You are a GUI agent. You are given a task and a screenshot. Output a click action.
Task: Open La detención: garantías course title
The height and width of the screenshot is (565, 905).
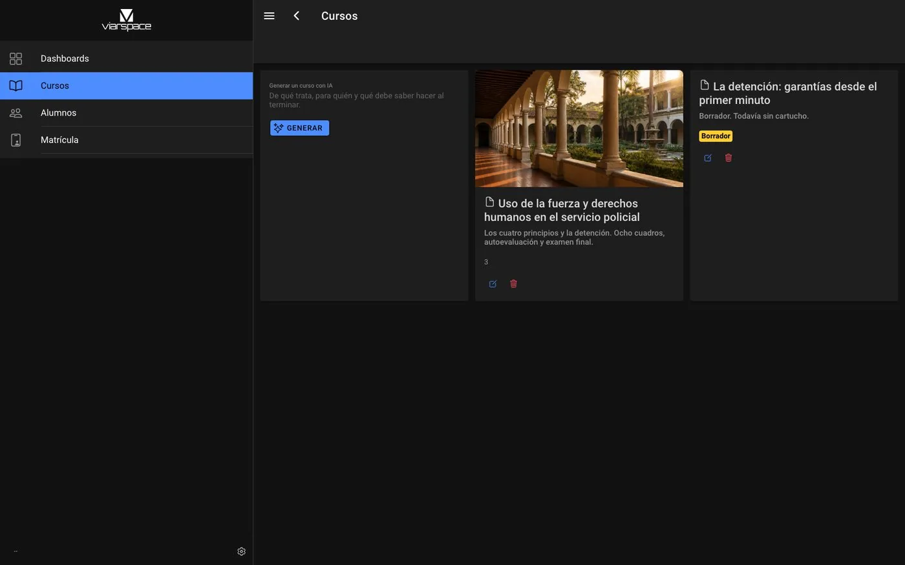(788, 93)
